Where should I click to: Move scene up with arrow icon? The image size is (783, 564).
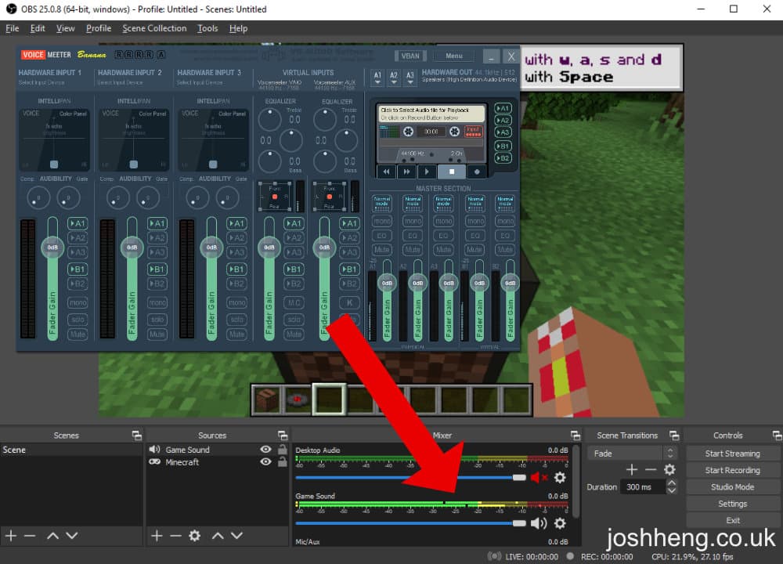coord(53,536)
